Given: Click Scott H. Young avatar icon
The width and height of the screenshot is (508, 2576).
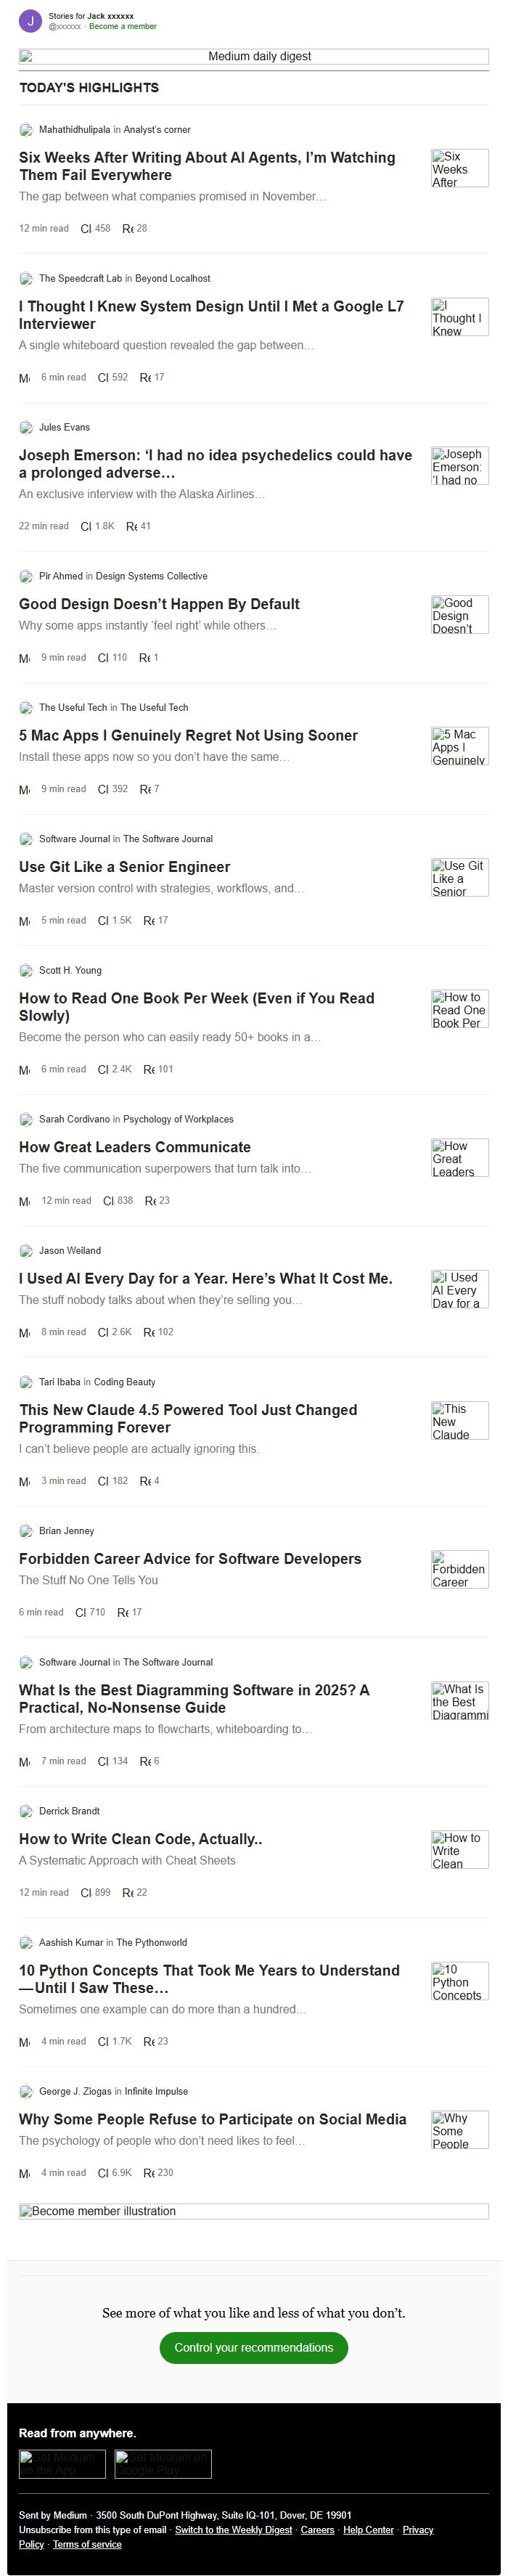Looking at the screenshot, I should [26, 971].
